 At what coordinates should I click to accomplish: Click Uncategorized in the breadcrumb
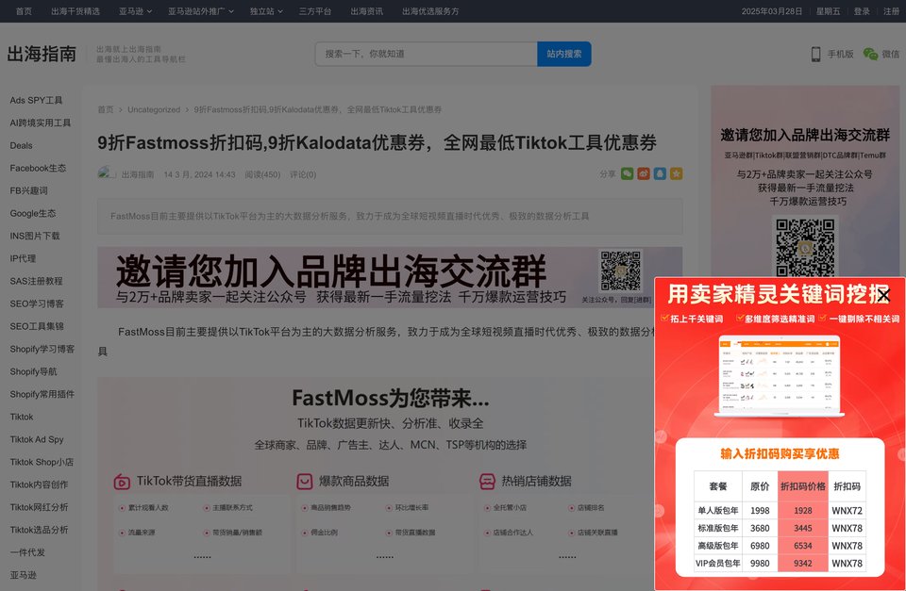click(154, 109)
